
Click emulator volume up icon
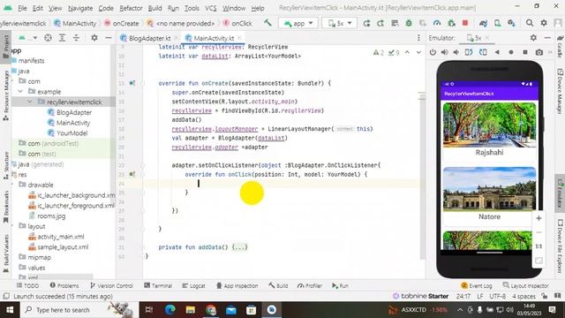[445, 52]
